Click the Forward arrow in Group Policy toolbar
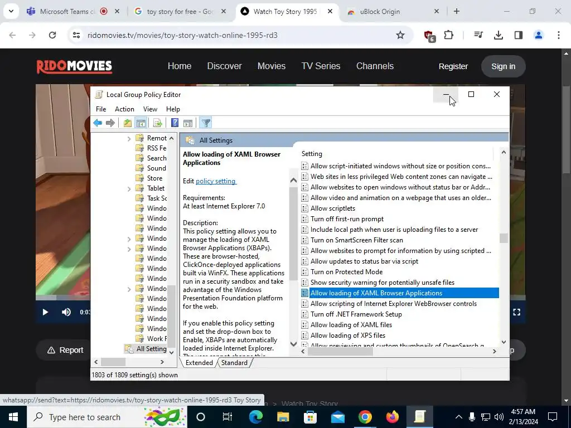 pyautogui.click(x=110, y=123)
